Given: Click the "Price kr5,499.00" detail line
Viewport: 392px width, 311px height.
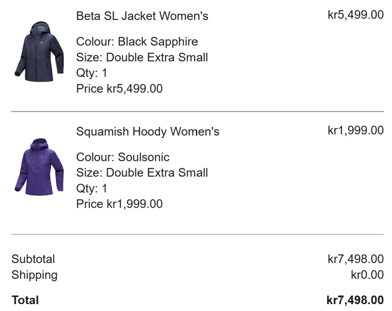Looking at the screenshot, I should pyautogui.click(x=119, y=89).
